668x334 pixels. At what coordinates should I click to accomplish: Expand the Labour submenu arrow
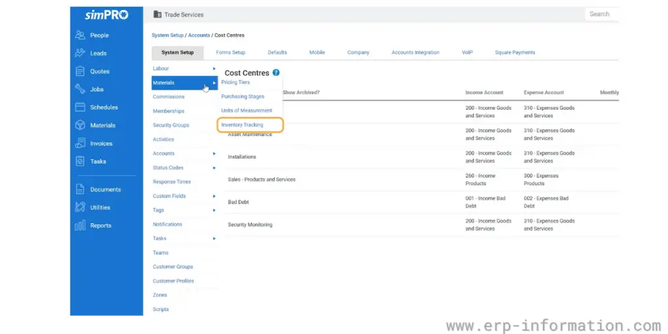(x=214, y=68)
